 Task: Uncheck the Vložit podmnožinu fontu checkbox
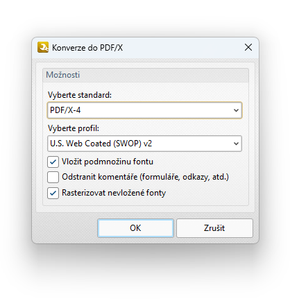53,162
